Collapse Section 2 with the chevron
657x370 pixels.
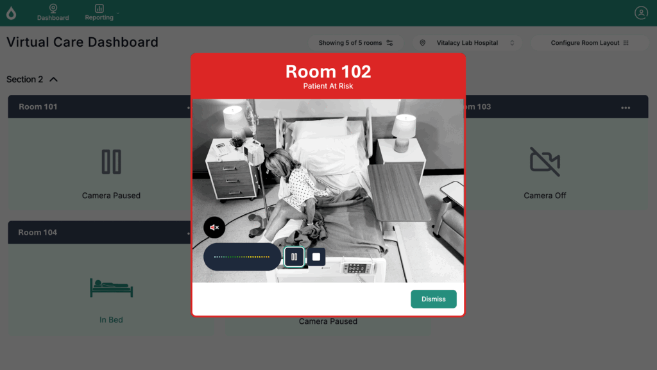(x=54, y=80)
